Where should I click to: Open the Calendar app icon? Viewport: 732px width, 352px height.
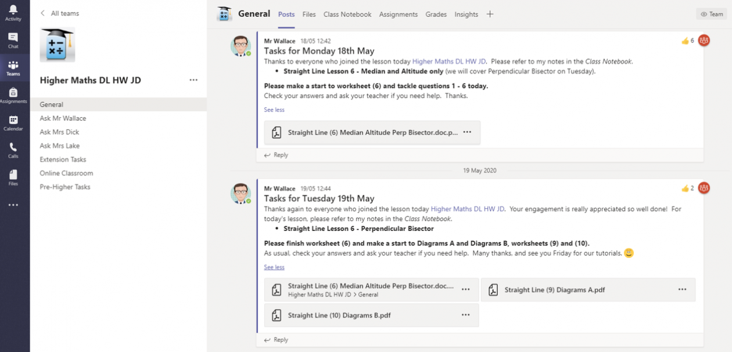click(x=13, y=120)
